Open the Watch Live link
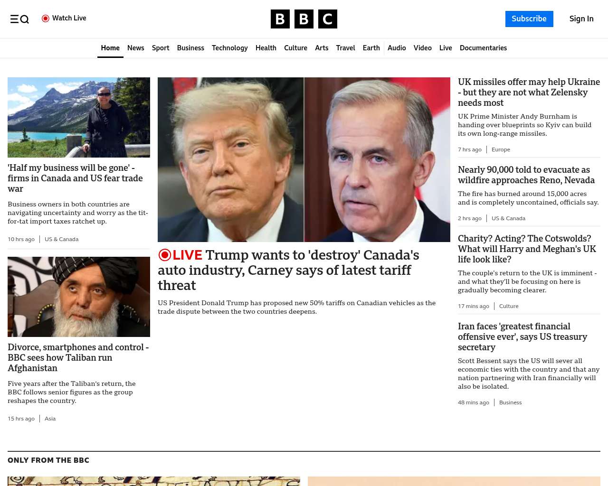The image size is (608, 486). [64, 19]
